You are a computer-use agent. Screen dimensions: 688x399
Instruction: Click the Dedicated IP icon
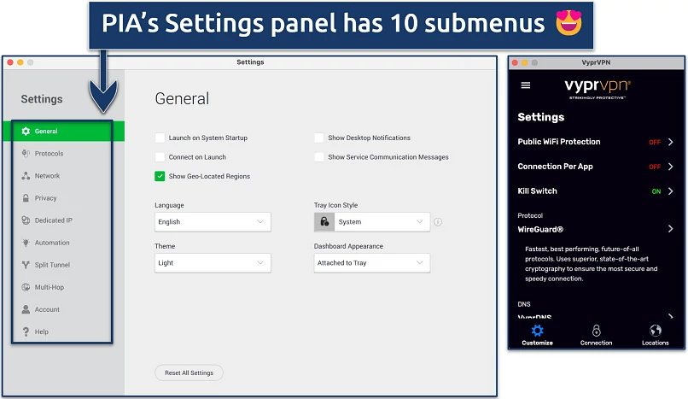[x=26, y=220]
